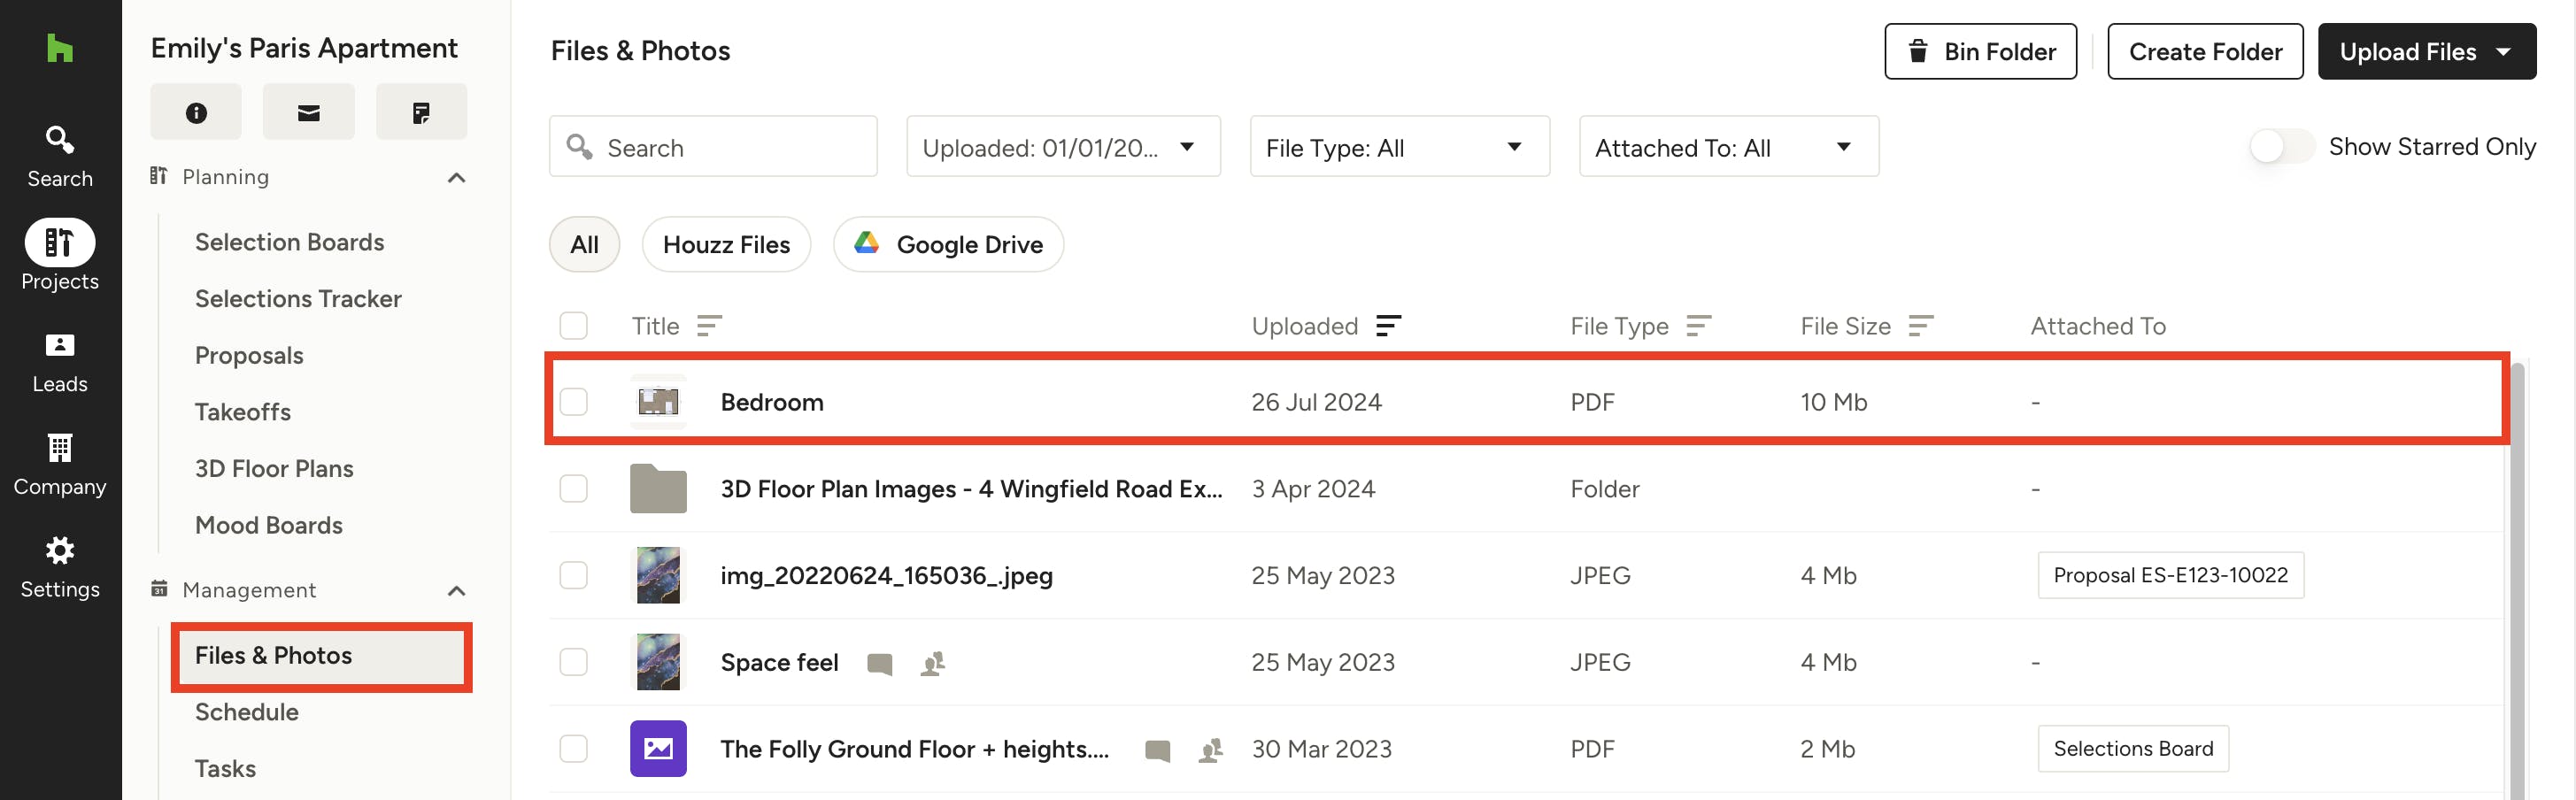This screenshot has width=2576, height=800.
Task: Go to Leads in the left rail
Action: [x=60, y=363]
